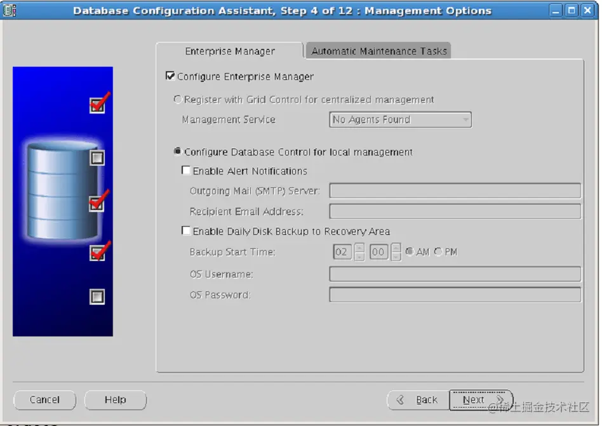Select the PM radio button

[439, 251]
